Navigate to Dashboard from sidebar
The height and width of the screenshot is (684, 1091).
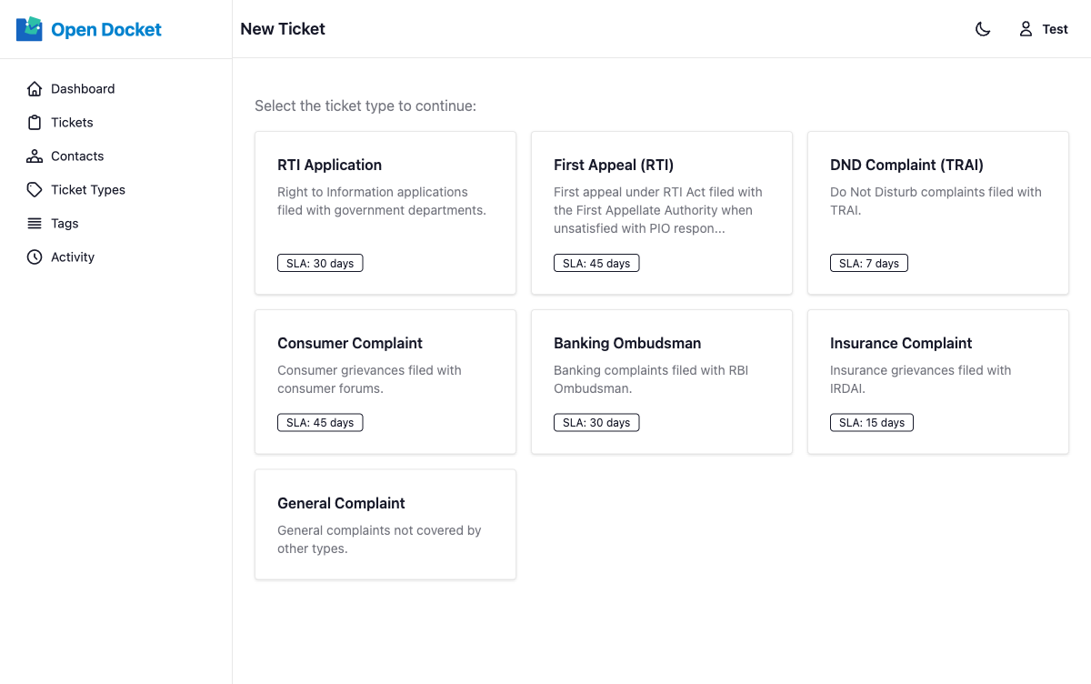pos(81,88)
